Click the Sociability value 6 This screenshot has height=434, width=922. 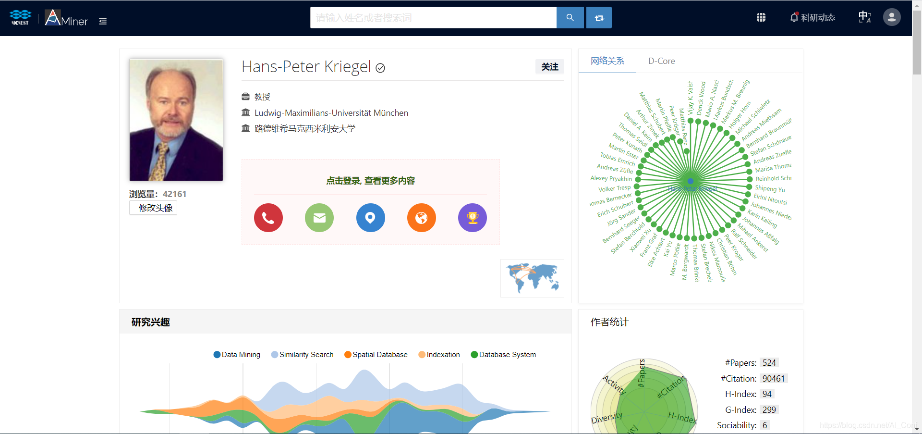coord(764,425)
